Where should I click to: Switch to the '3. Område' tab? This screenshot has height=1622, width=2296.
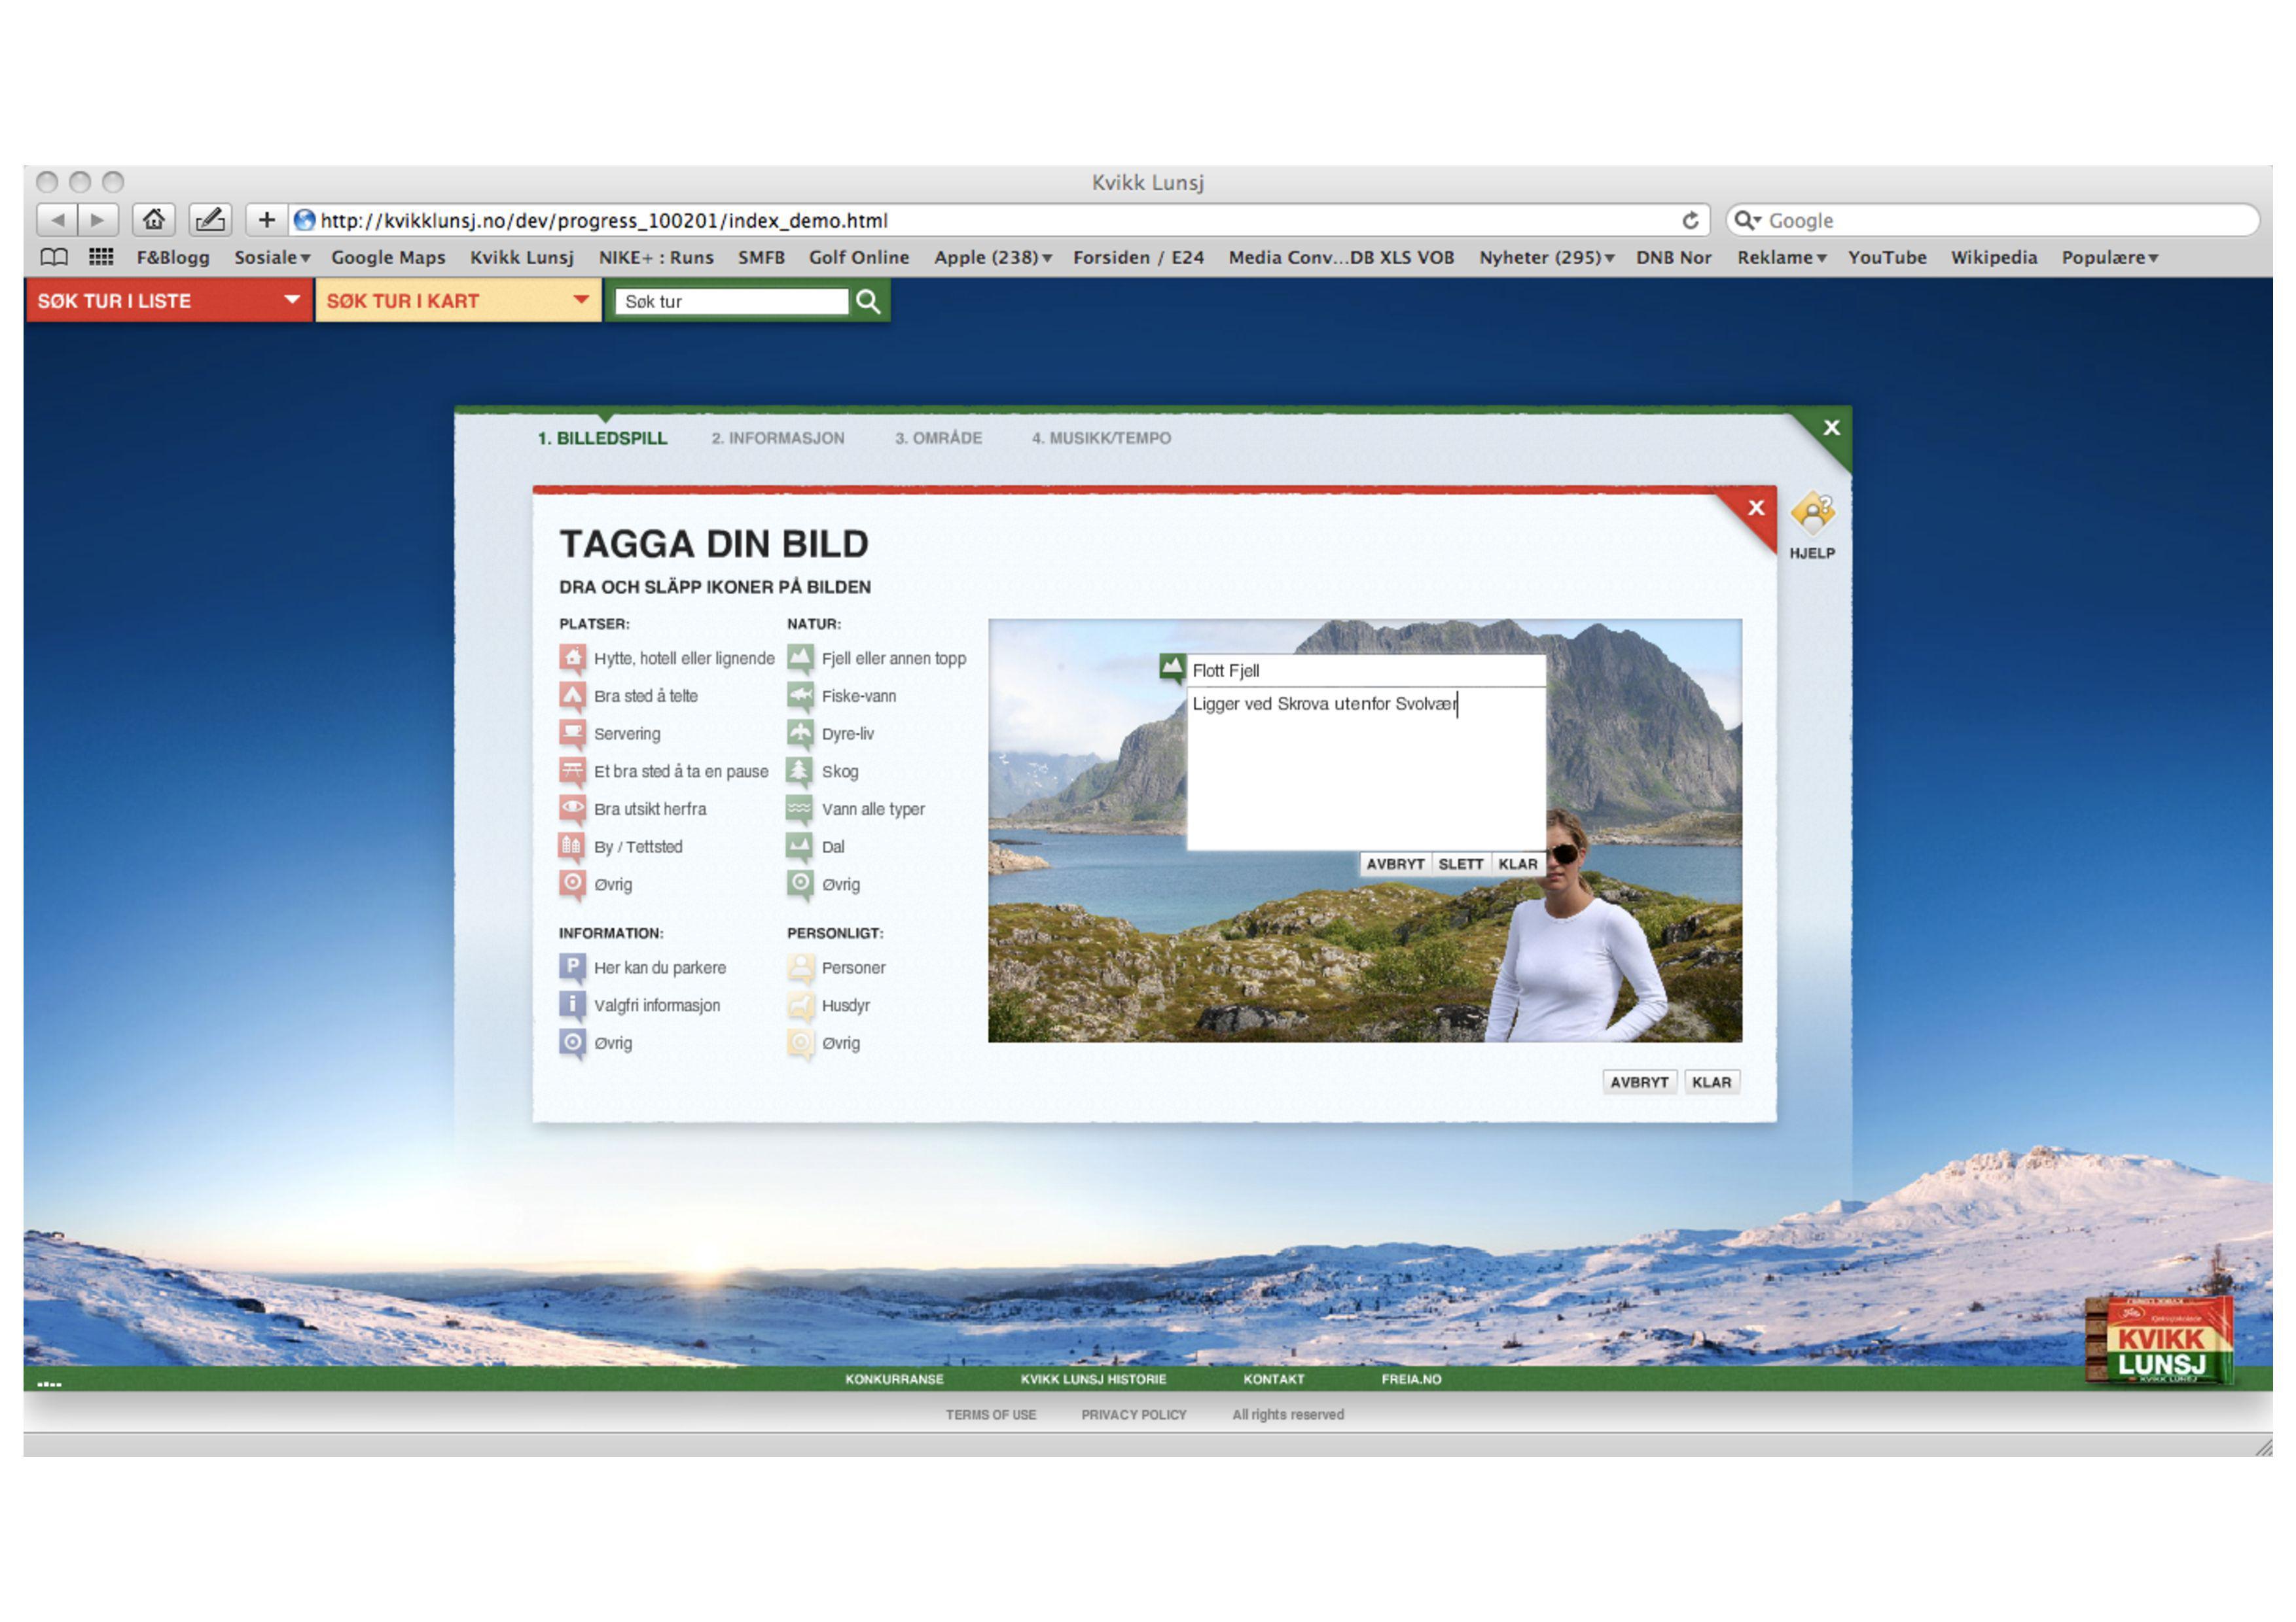tap(938, 439)
